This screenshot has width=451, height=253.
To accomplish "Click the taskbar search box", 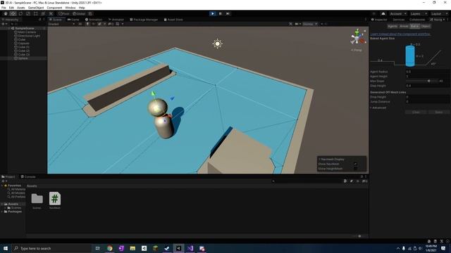I will 51,248.
